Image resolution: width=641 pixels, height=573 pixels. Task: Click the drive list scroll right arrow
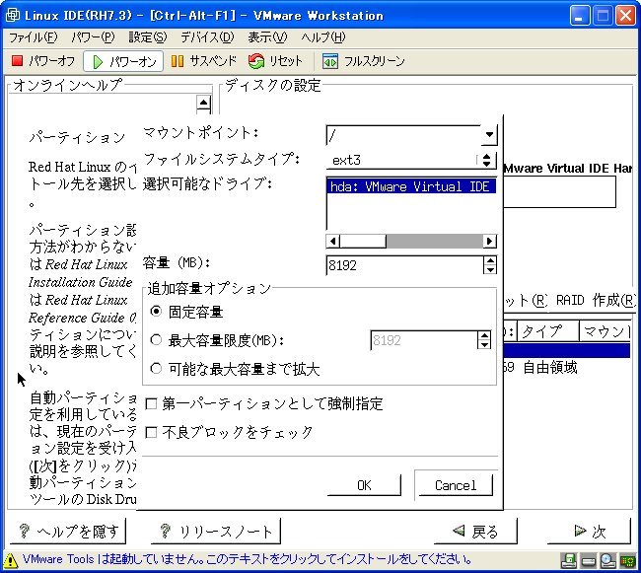click(x=489, y=242)
